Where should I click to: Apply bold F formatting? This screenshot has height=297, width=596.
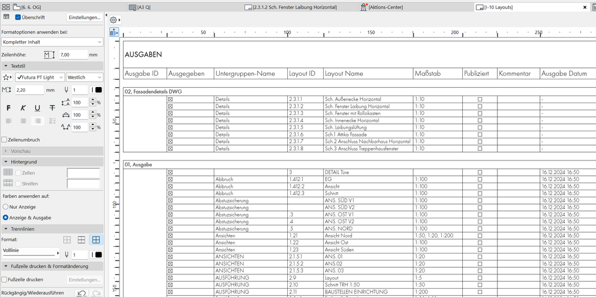point(8,108)
